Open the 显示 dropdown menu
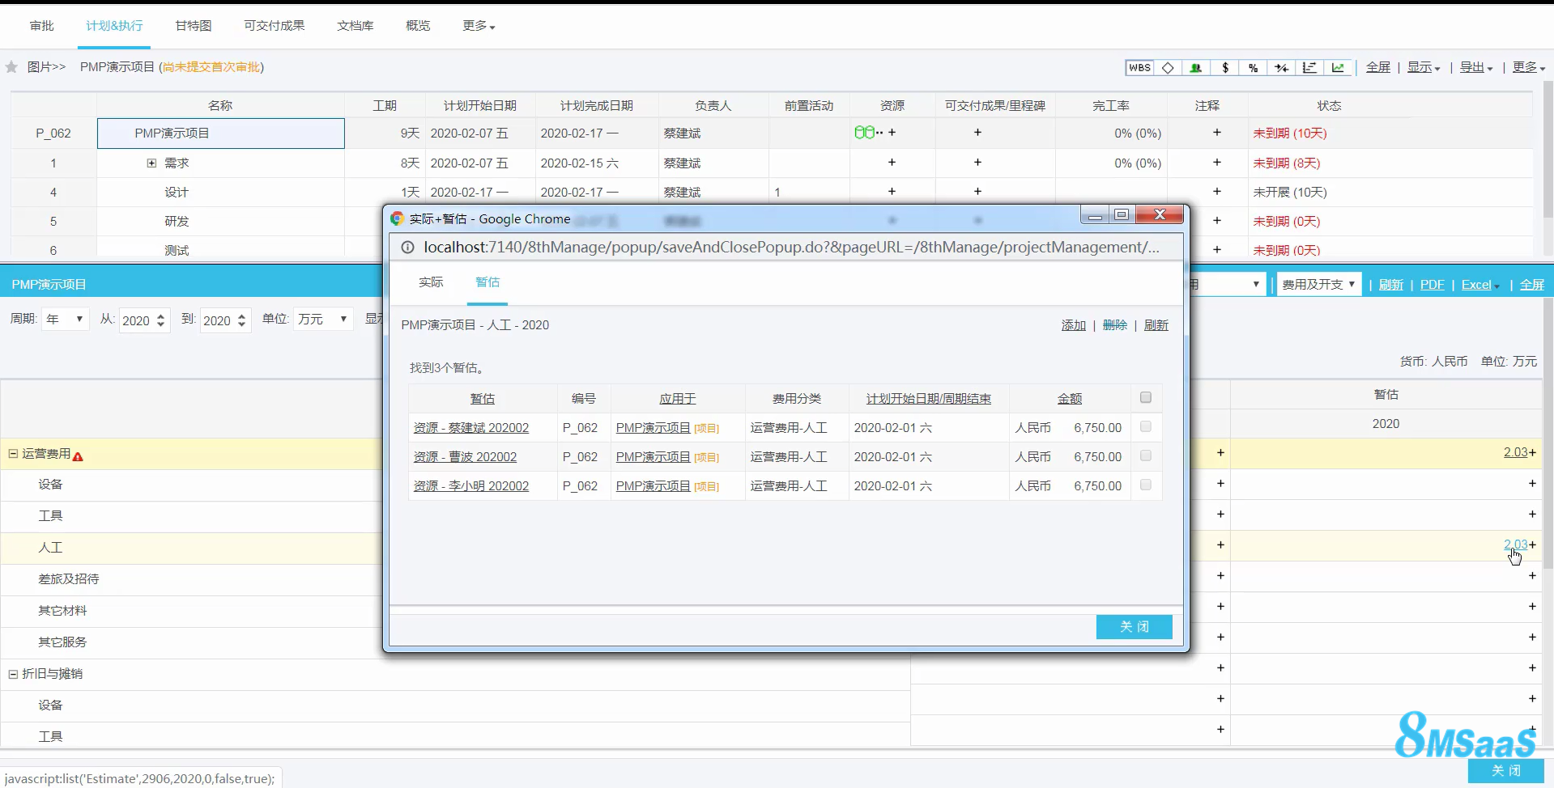The height and width of the screenshot is (788, 1554). (1423, 68)
